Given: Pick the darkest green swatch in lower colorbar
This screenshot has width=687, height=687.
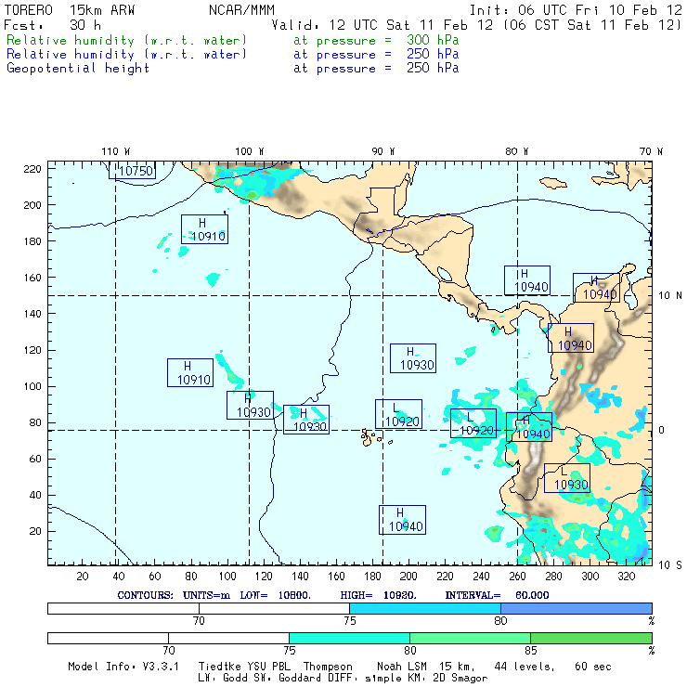Looking at the screenshot, I should 590,638.
